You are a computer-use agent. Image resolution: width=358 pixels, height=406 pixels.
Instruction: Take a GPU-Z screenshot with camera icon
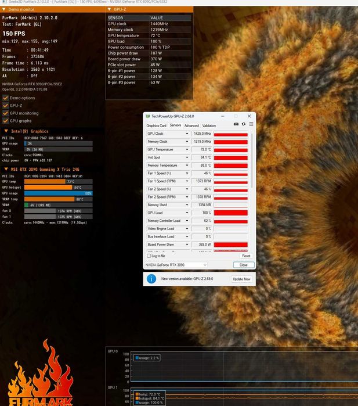pyautogui.click(x=236, y=124)
